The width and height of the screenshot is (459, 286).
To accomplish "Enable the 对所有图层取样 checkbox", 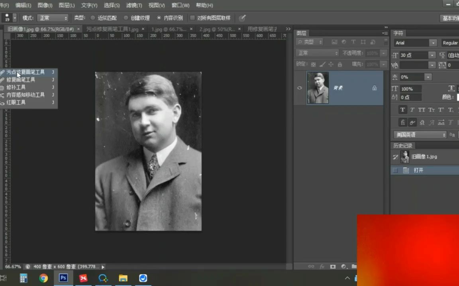I will [192, 18].
